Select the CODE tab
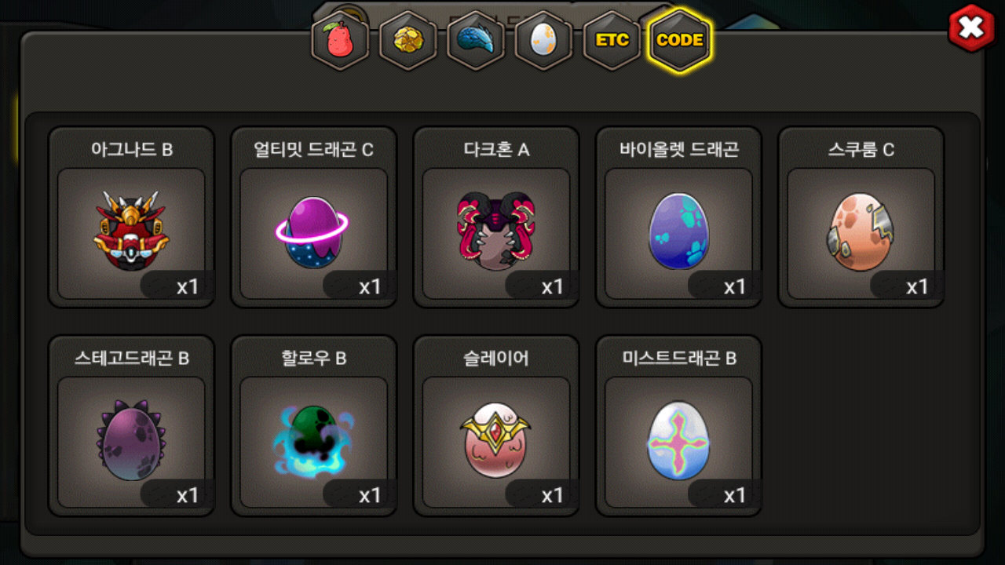The width and height of the screenshot is (1005, 565). (x=680, y=40)
